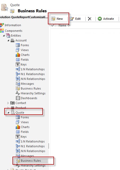Open Dashboards under Account
The height and width of the screenshot is (170, 120).
point(27,98)
